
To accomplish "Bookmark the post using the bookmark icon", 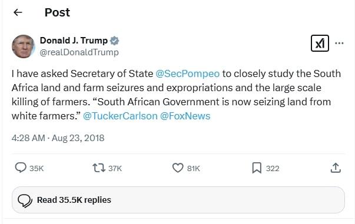I will point(257,168).
